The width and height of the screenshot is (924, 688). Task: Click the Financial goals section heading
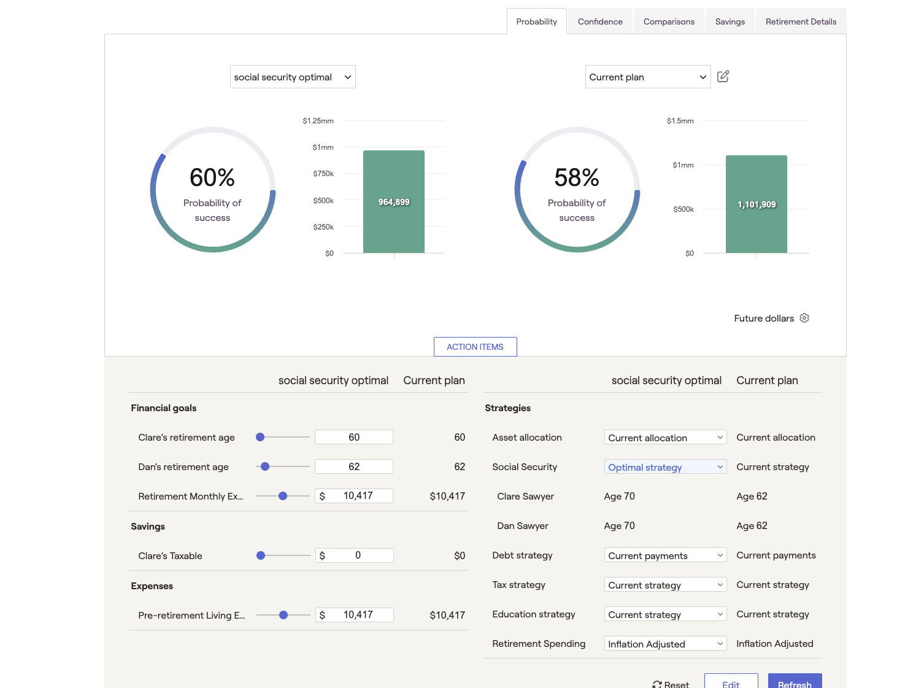[x=164, y=408]
